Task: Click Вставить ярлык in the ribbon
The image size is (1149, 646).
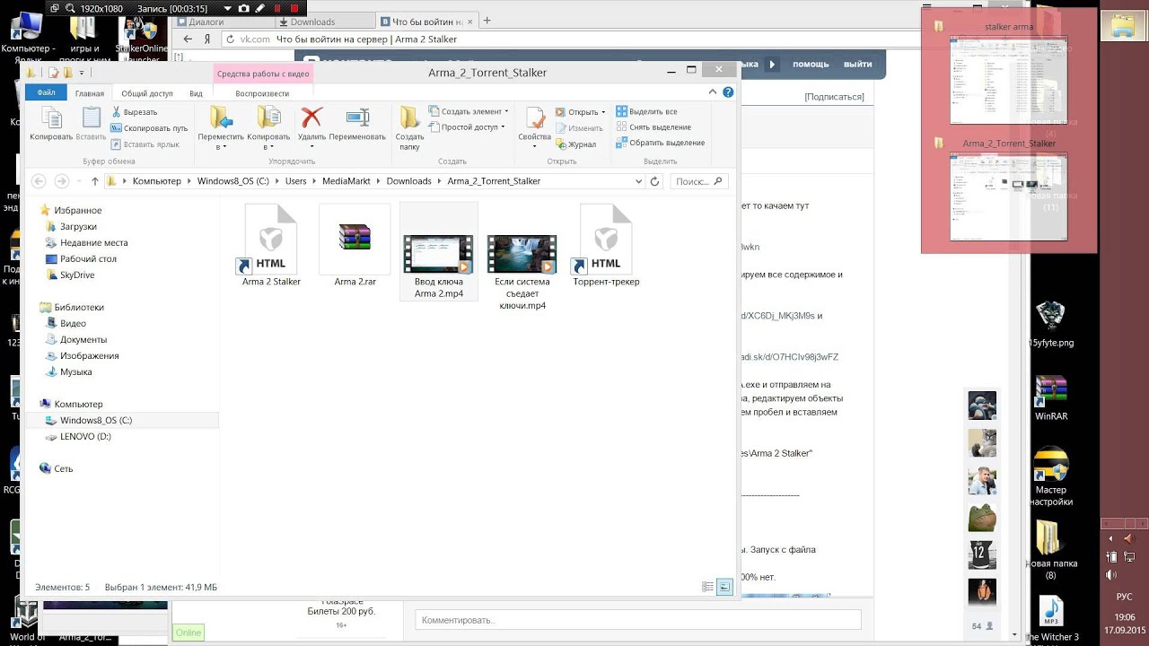Action: click(145, 144)
